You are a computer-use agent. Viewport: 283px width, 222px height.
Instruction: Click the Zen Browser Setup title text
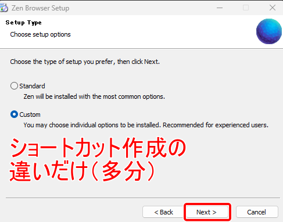click(x=40, y=8)
